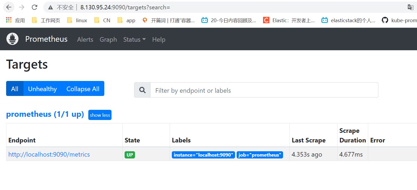
Task: Open the translate page icon
Action: [x=410, y=7]
